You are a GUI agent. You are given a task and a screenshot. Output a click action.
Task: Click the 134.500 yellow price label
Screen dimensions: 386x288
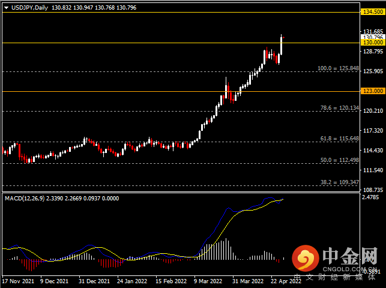(373, 11)
